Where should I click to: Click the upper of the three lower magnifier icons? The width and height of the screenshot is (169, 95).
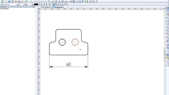point(167,27)
